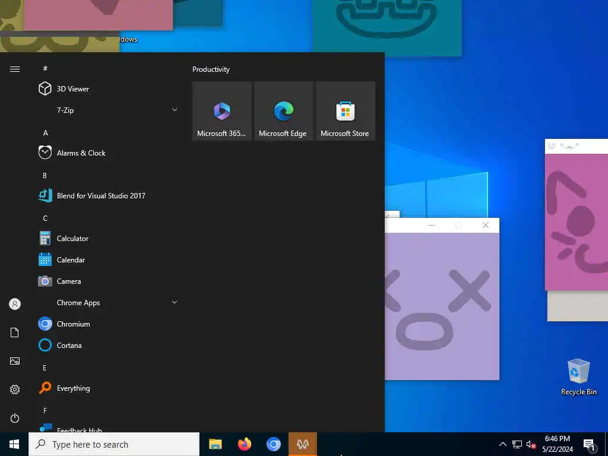This screenshot has width=608, height=456.
Task: Open the Microsoft Edge tile
Action: [x=283, y=111]
